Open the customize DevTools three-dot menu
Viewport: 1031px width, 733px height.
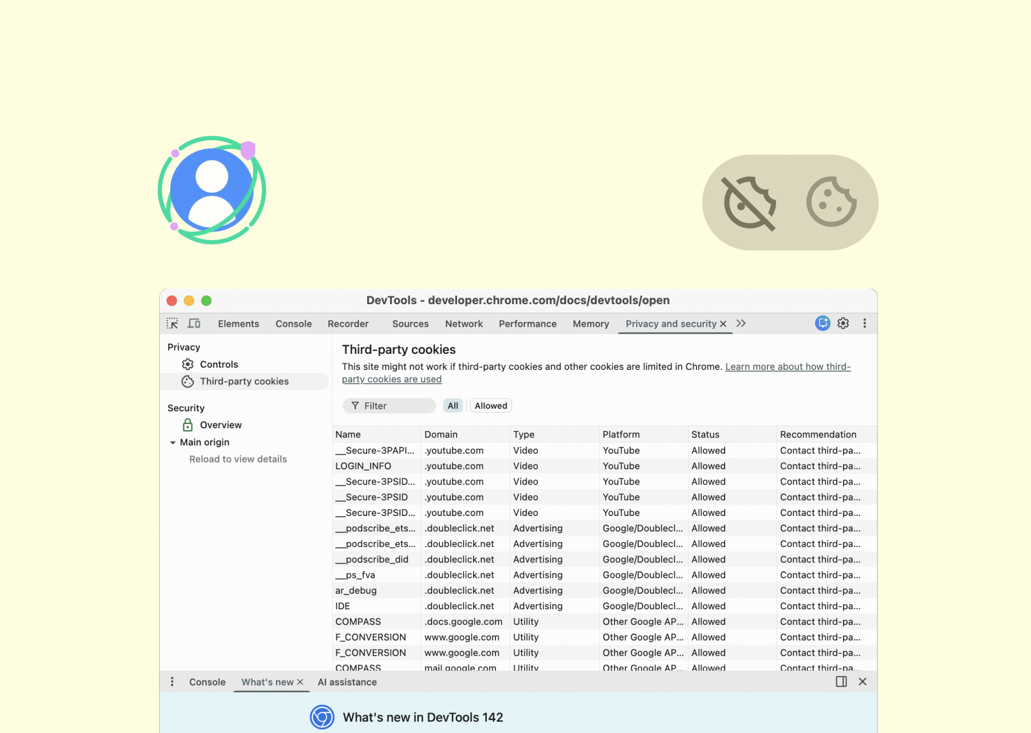pyautogui.click(x=864, y=324)
